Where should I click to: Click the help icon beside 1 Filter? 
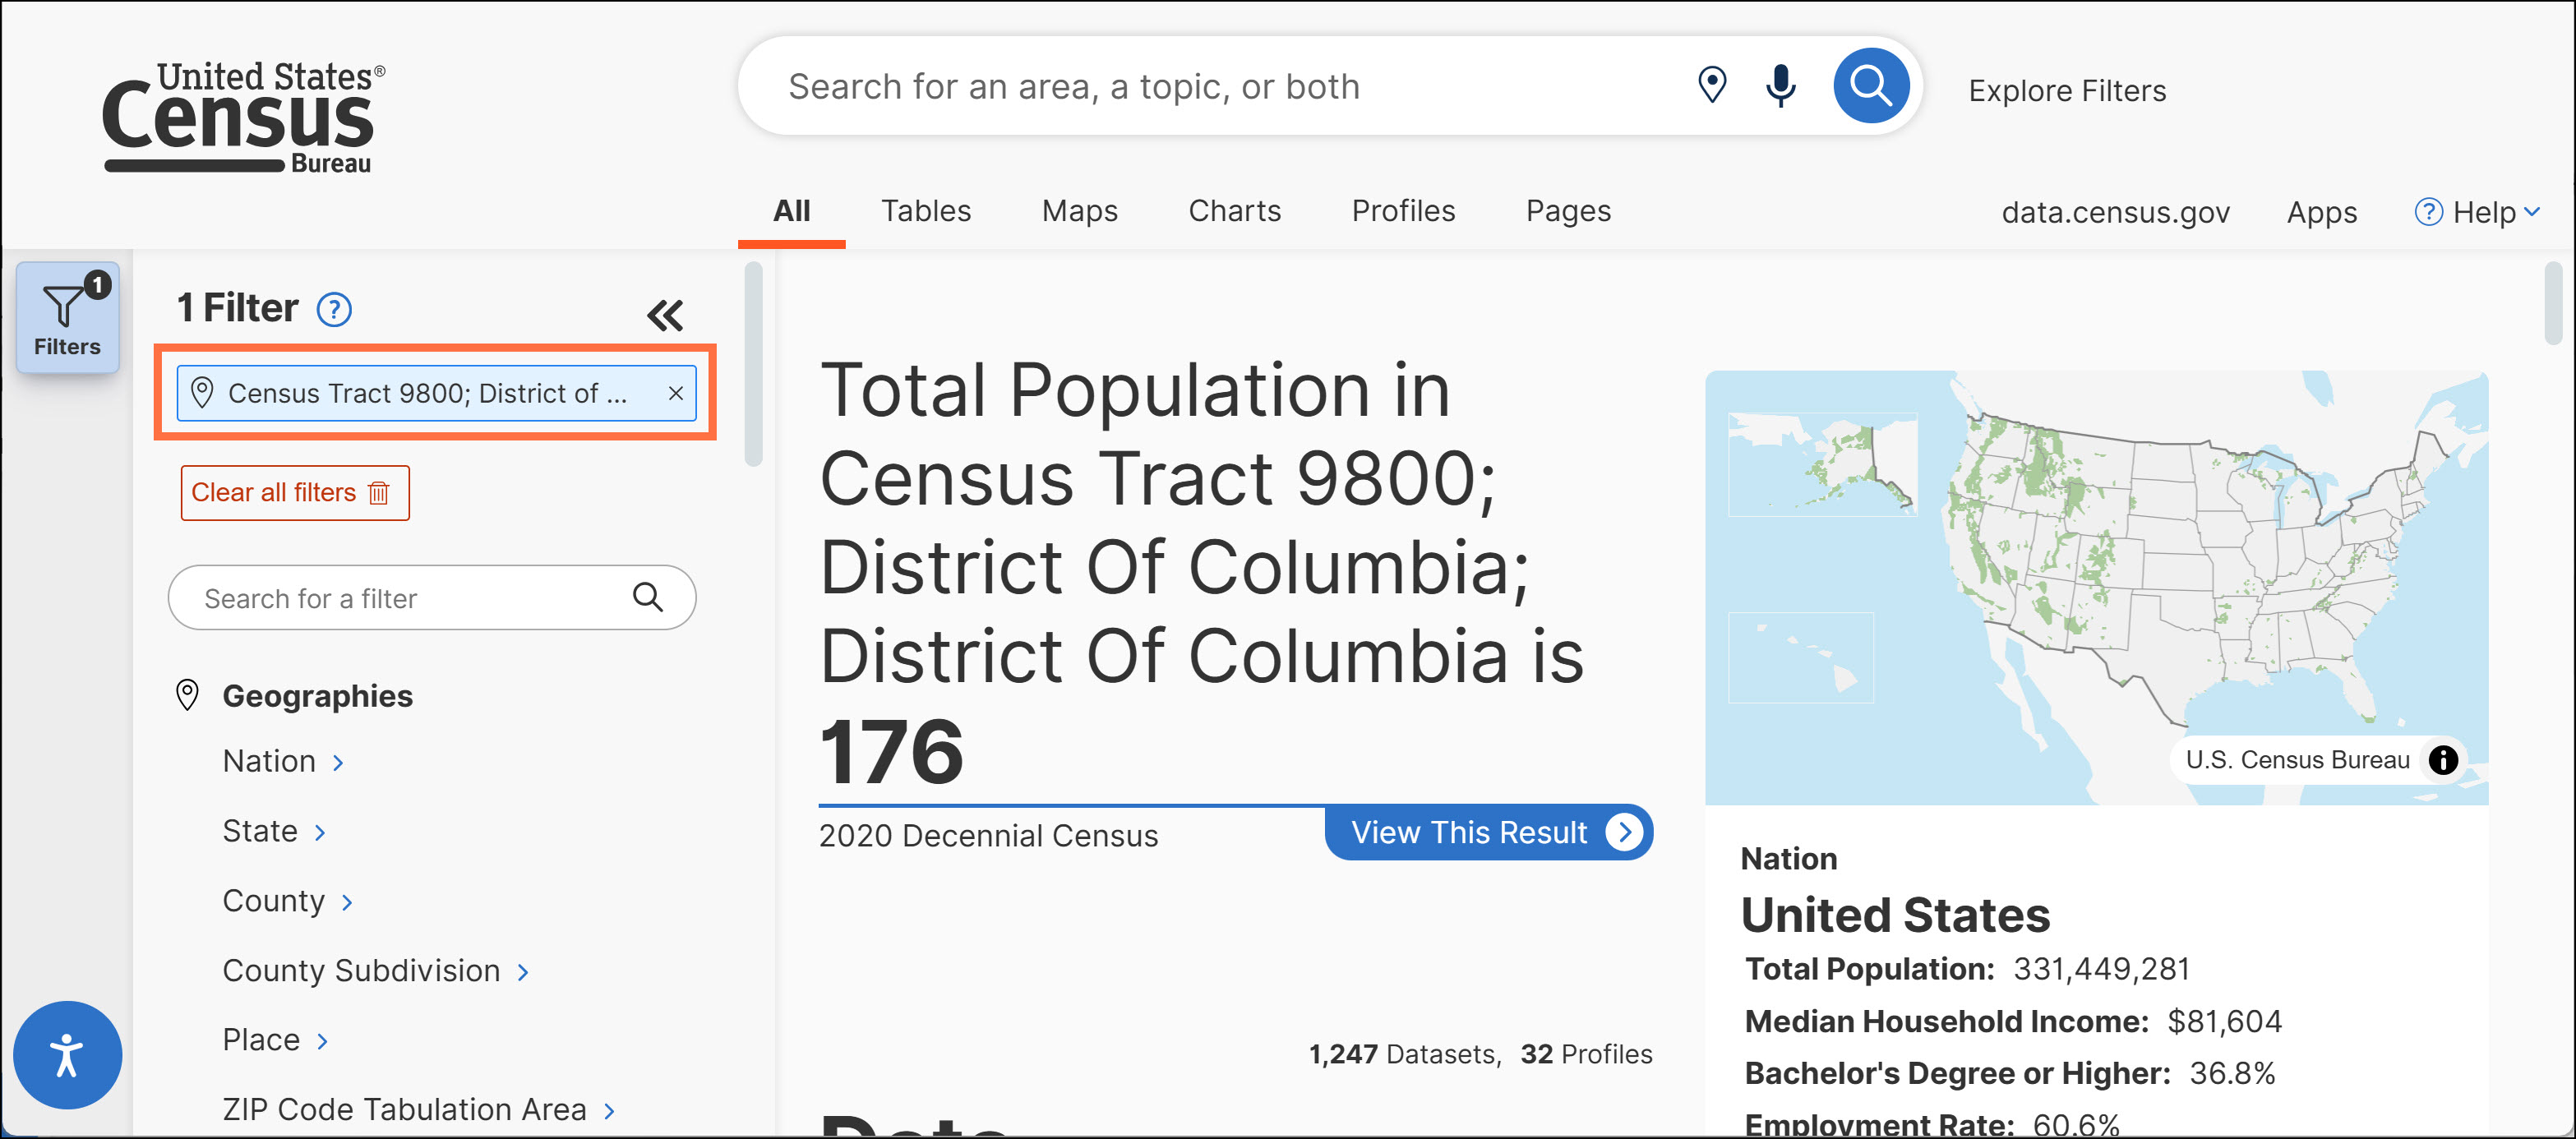click(x=334, y=310)
